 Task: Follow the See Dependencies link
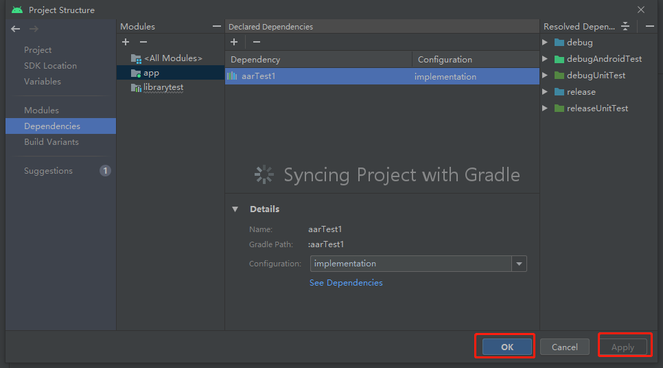[346, 283]
